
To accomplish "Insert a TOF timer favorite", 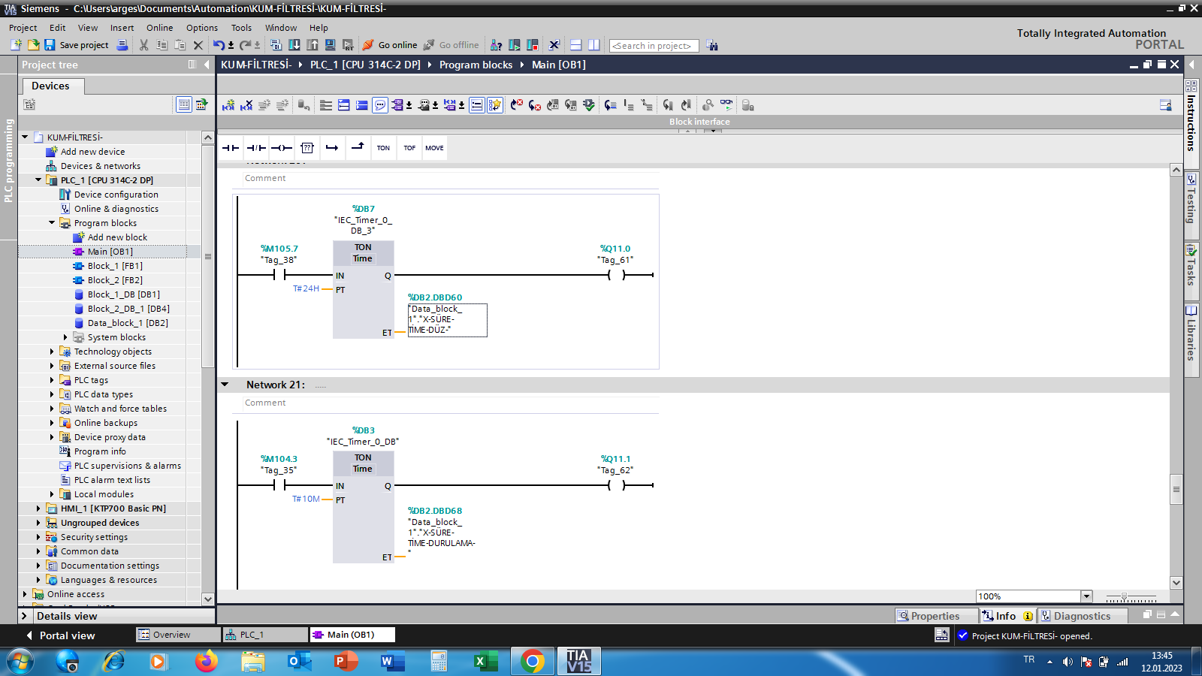I will (x=409, y=148).
